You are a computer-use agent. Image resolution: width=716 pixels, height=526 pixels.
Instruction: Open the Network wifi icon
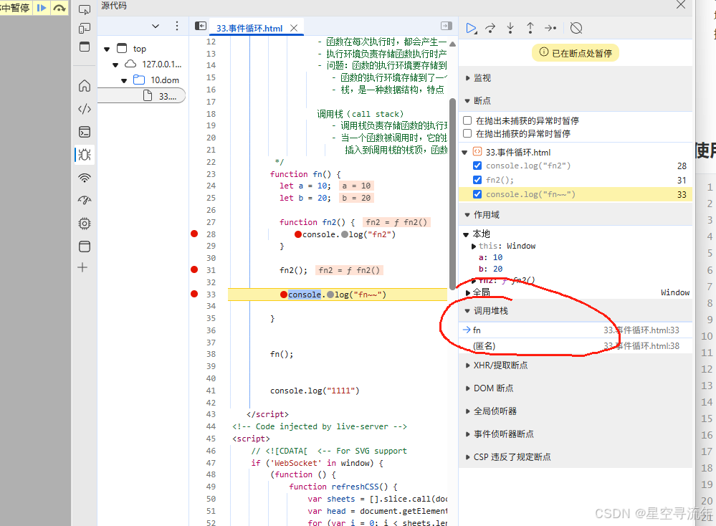pyautogui.click(x=85, y=178)
